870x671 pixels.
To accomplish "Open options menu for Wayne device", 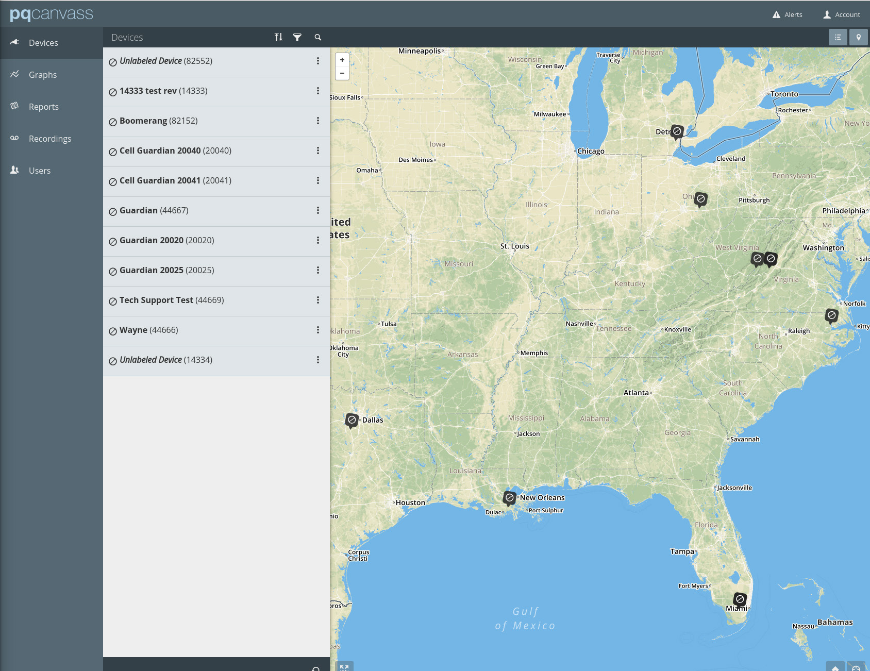I will [318, 330].
